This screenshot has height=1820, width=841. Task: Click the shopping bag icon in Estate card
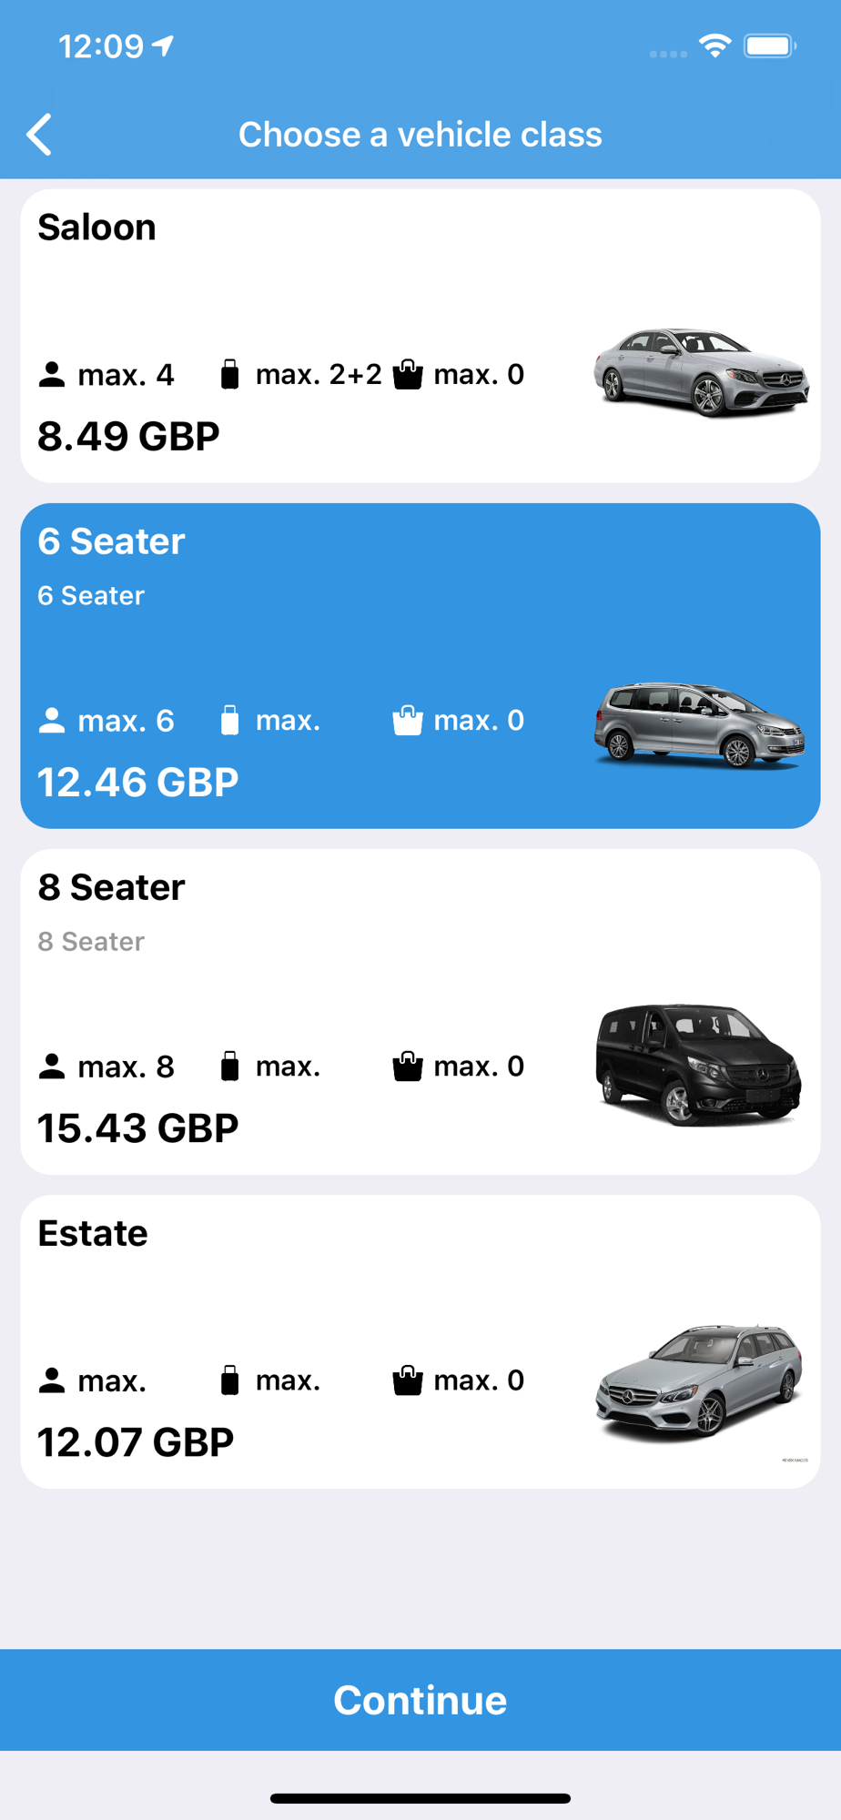(x=408, y=1380)
